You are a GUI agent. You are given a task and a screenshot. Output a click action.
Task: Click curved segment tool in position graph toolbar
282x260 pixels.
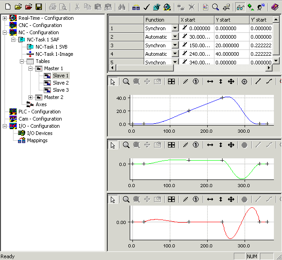(269, 82)
